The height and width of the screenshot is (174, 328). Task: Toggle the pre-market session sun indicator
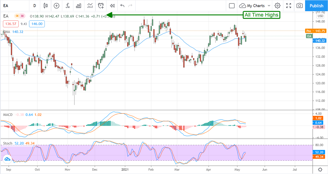pyautogui.click(x=17, y=16)
